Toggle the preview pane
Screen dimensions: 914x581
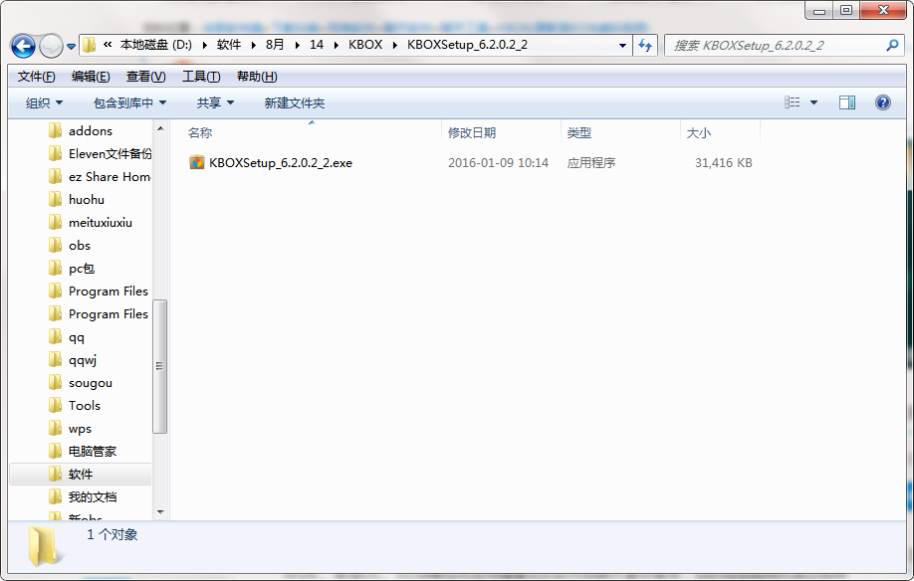tap(847, 102)
